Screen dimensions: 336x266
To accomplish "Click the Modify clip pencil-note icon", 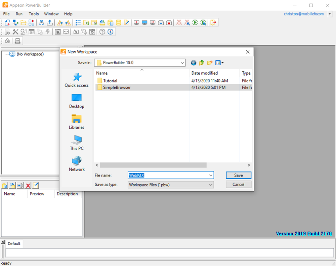I will [36, 186].
